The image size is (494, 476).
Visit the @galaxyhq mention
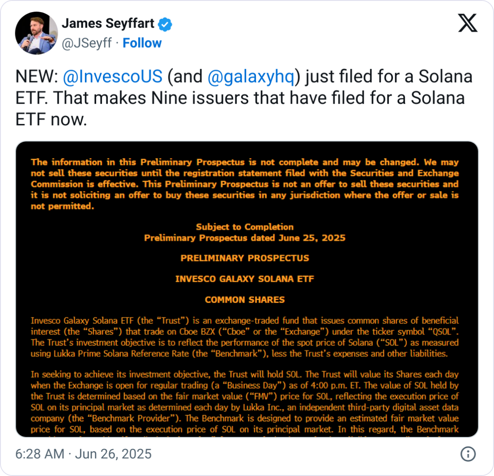(251, 77)
